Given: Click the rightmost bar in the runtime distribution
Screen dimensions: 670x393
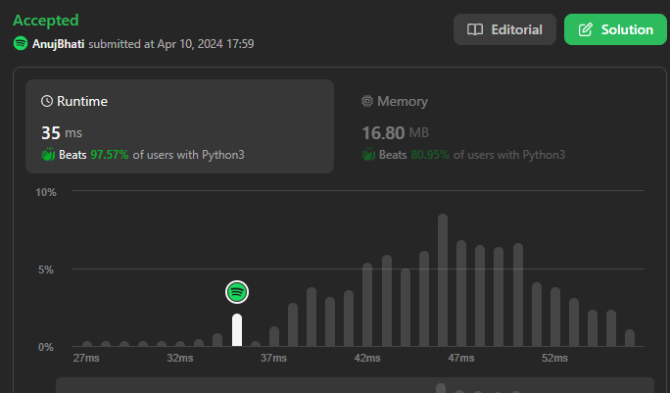Looking at the screenshot, I should coord(630,338).
